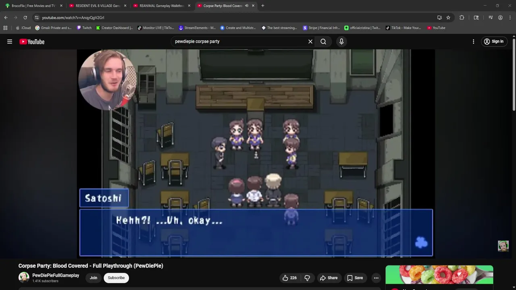Viewport: 516px width, 290px height.
Task: Dislike the video with thumbs down
Action: click(307, 278)
